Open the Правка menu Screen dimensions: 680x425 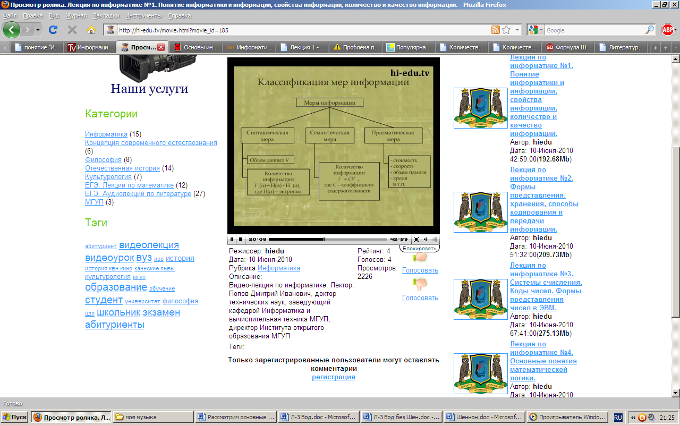[33, 15]
